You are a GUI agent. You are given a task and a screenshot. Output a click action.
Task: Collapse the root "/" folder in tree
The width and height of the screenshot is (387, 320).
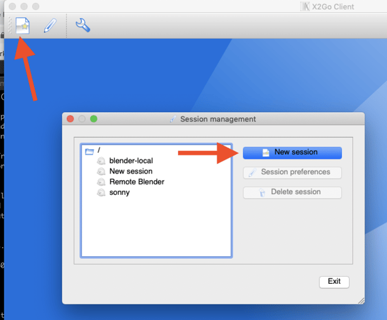coord(90,151)
